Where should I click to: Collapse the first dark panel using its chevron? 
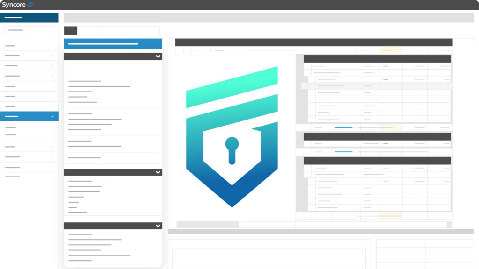click(x=158, y=57)
